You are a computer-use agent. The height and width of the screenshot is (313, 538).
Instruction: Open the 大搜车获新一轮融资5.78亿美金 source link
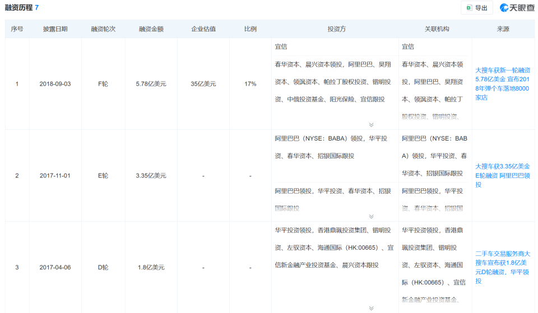[x=503, y=83]
